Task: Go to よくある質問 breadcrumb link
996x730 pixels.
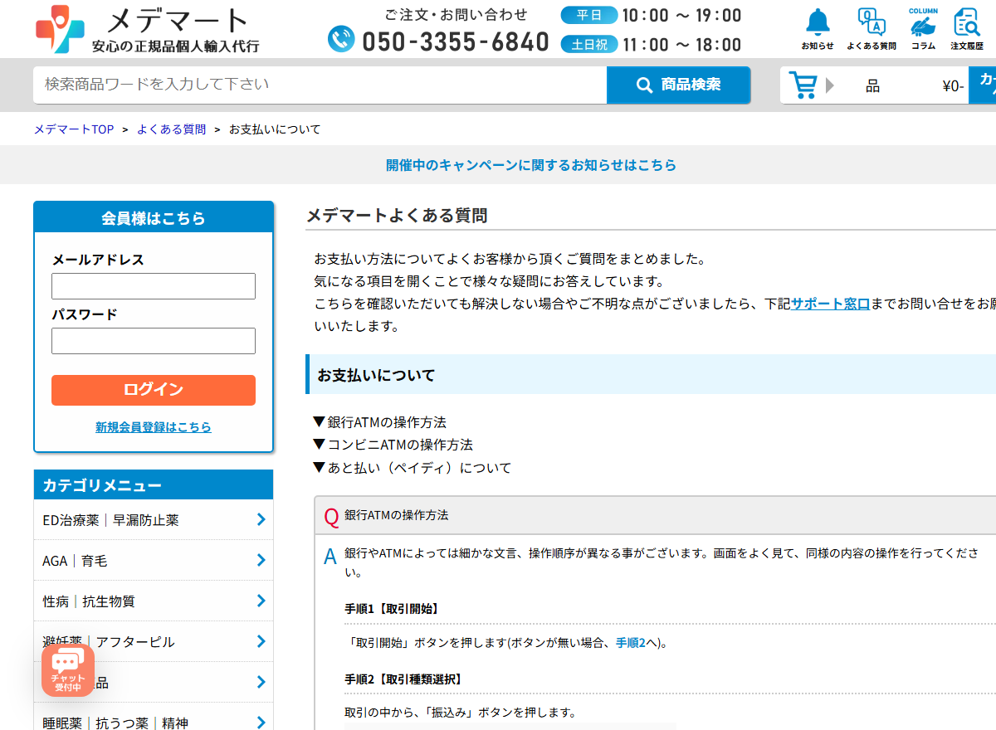Action: (x=171, y=129)
